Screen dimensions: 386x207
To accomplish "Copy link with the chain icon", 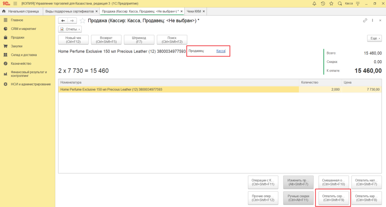I will pos(365,20).
